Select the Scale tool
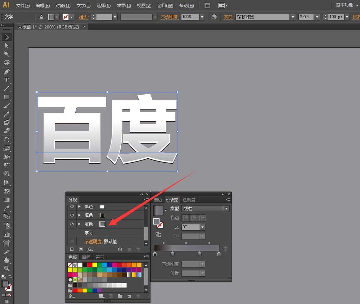This screenshot has height=304, width=360. point(6,149)
